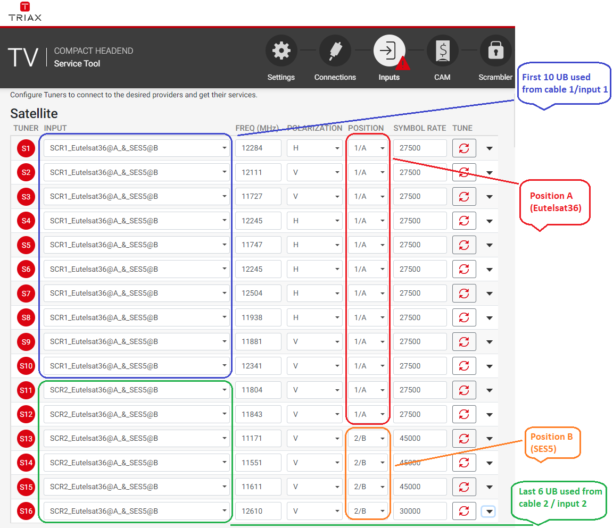The image size is (613, 528).
Task: Open the Settings gear step
Action: coord(281,51)
